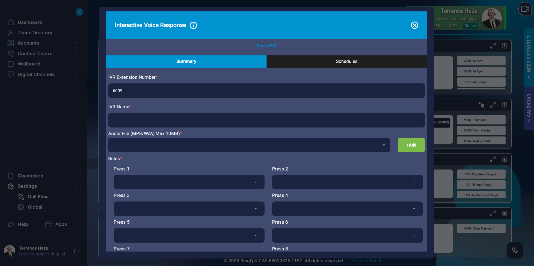Screen dimensions: 534x266
Task: Switch to the Schedules tab
Action: (x=346, y=61)
